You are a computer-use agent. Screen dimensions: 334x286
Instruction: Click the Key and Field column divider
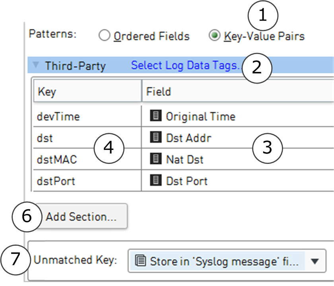coord(142,92)
